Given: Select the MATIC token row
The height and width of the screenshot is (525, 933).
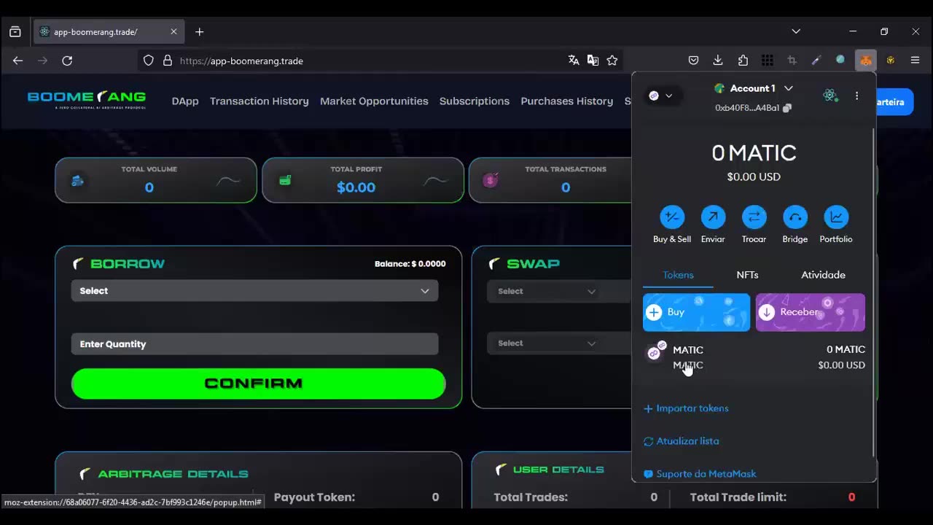Looking at the screenshot, I should coord(754,357).
